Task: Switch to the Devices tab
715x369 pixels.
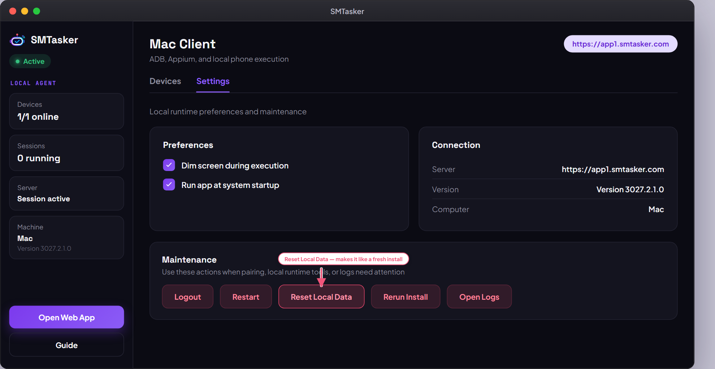Action: [x=165, y=81]
